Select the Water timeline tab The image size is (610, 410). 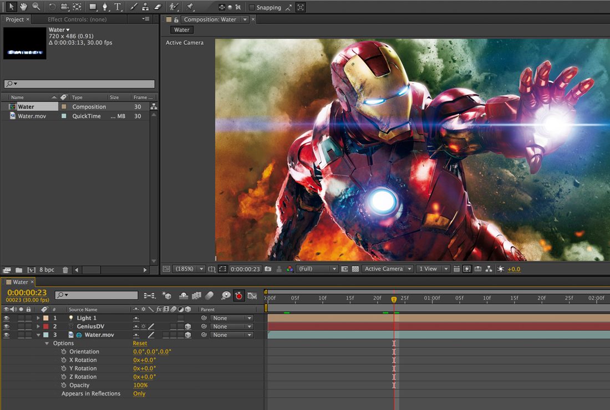[20, 282]
